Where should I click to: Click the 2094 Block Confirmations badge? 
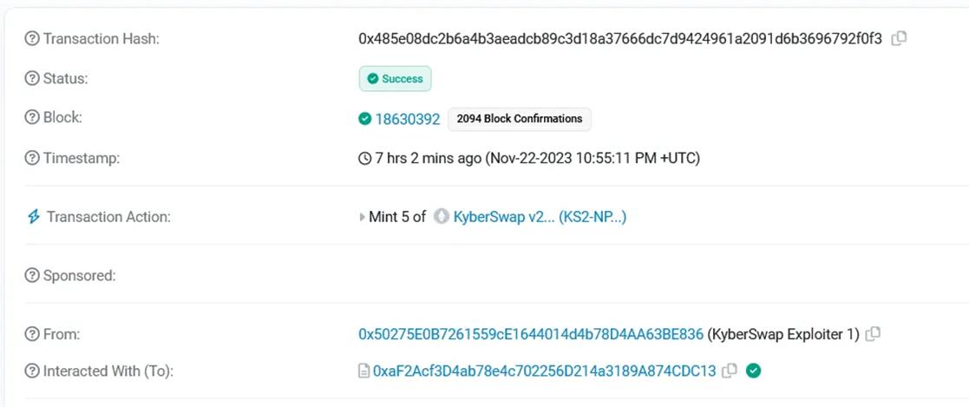(519, 119)
